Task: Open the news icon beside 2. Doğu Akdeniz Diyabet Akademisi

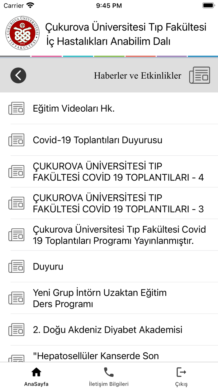Action: pos(17,329)
